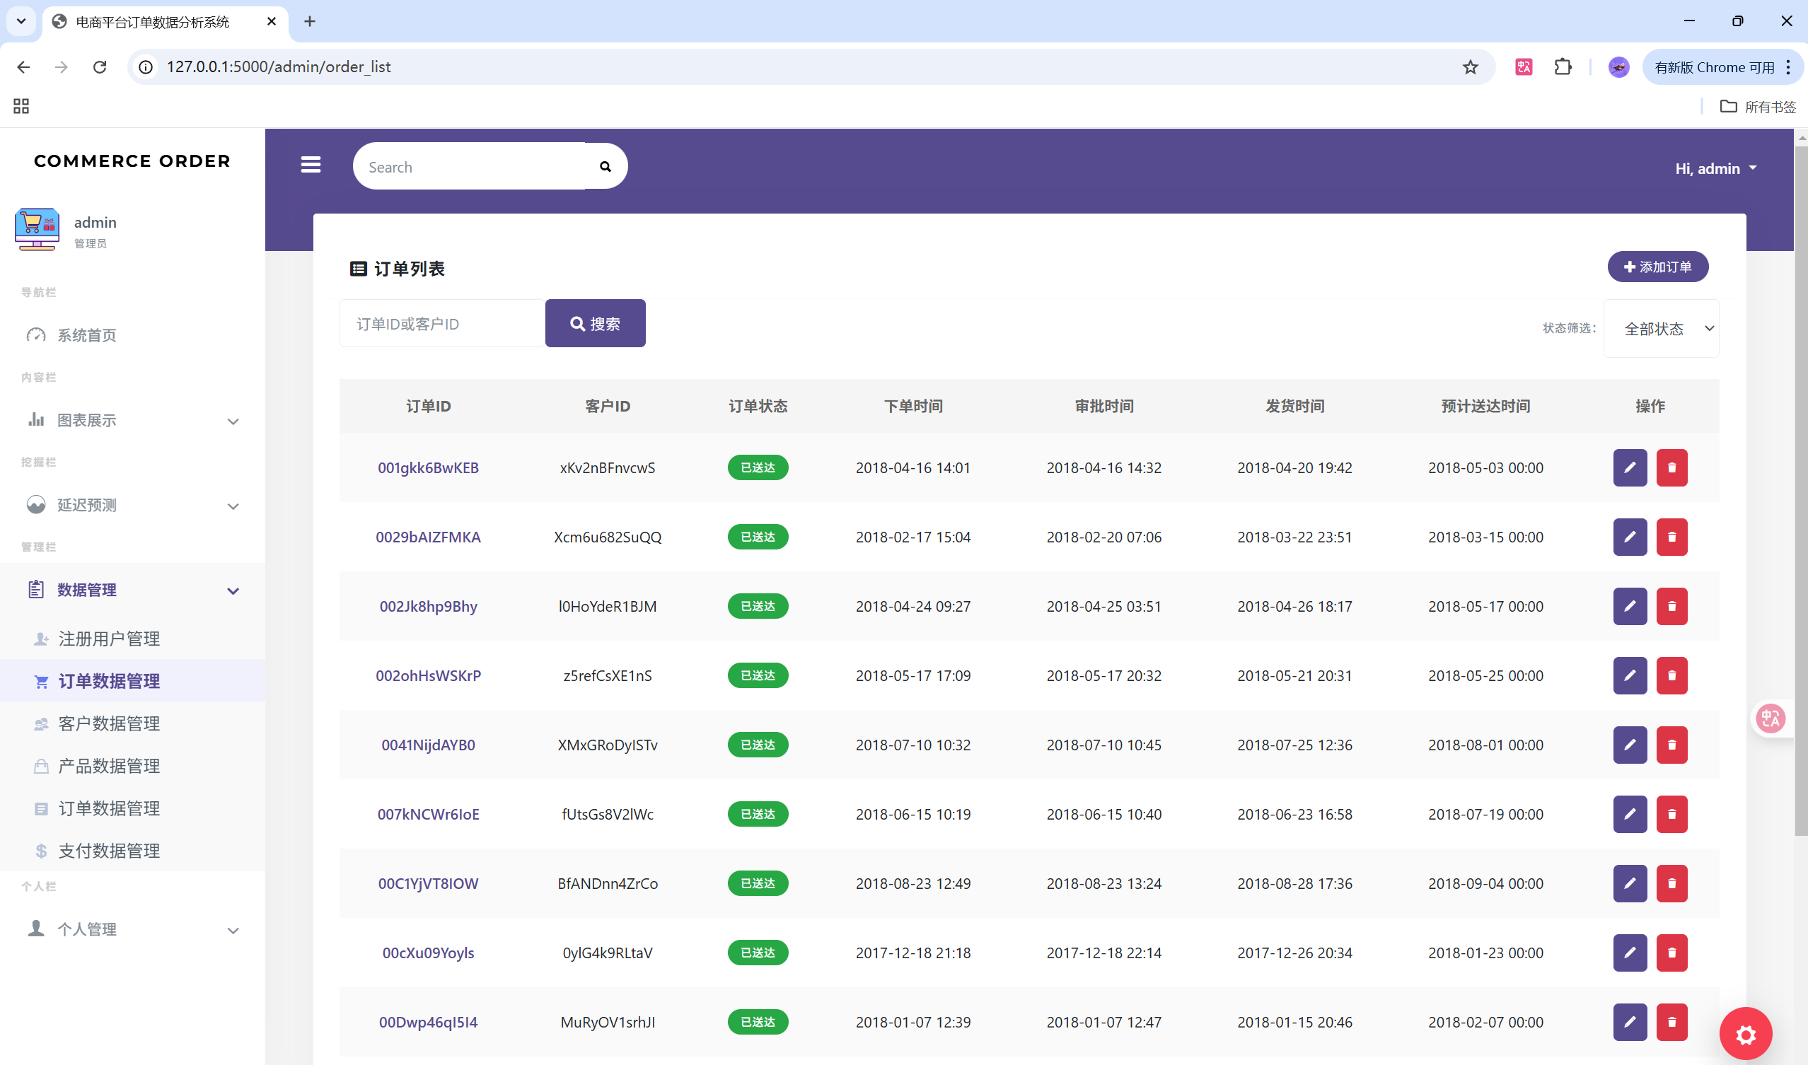1808x1065 pixels.
Task: Open the browser extensions puzzle icon
Action: click(x=1562, y=67)
